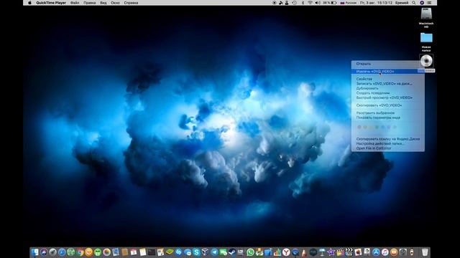Open iBooks from the Dock

(394, 252)
